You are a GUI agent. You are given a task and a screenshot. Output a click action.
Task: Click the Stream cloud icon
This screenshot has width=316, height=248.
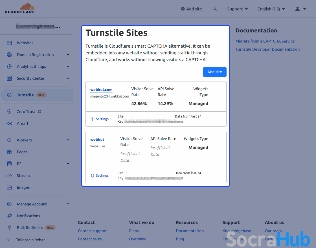[x=9, y=176]
